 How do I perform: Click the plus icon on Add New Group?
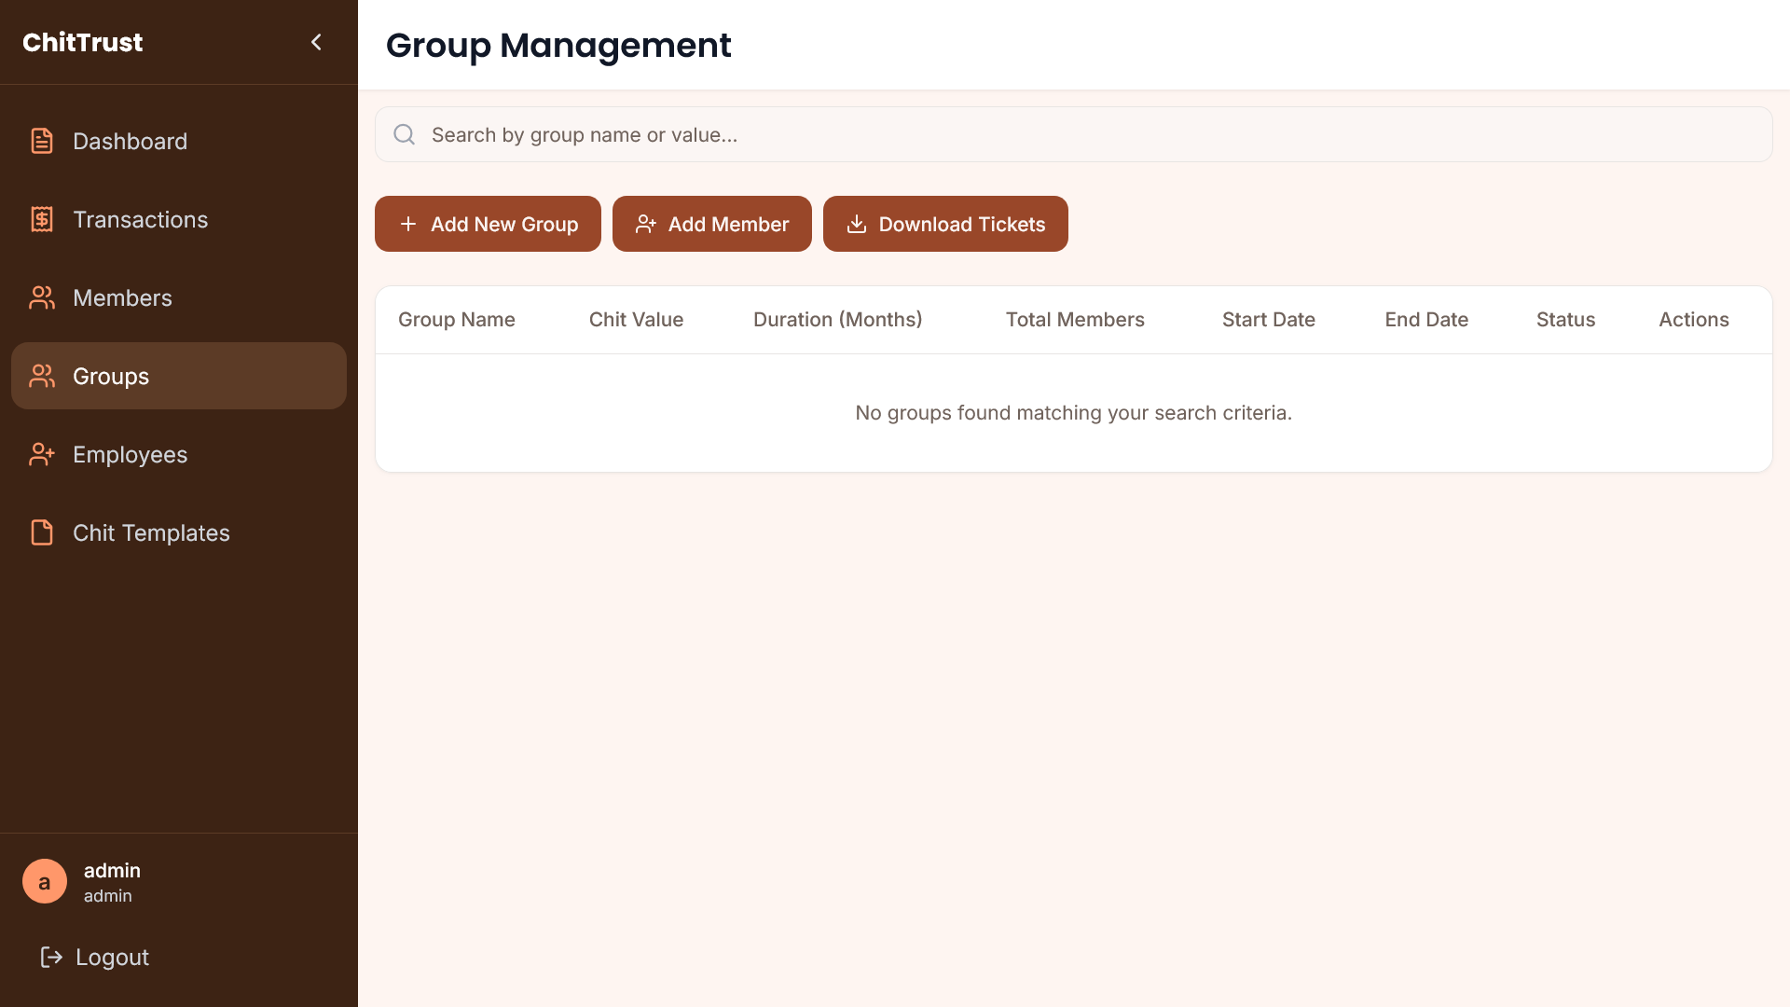[408, 224]
